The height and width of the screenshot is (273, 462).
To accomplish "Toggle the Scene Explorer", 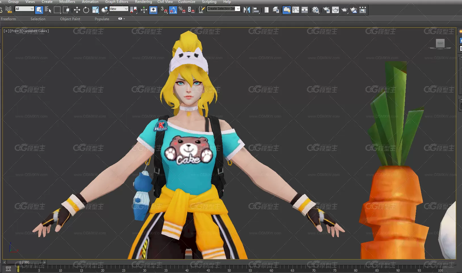I will tap(266, 10).
